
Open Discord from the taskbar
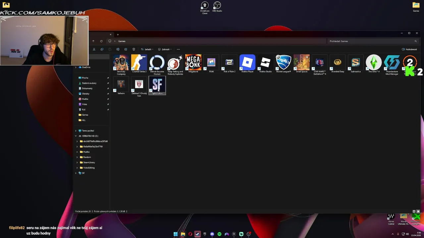tap(212, 234)
